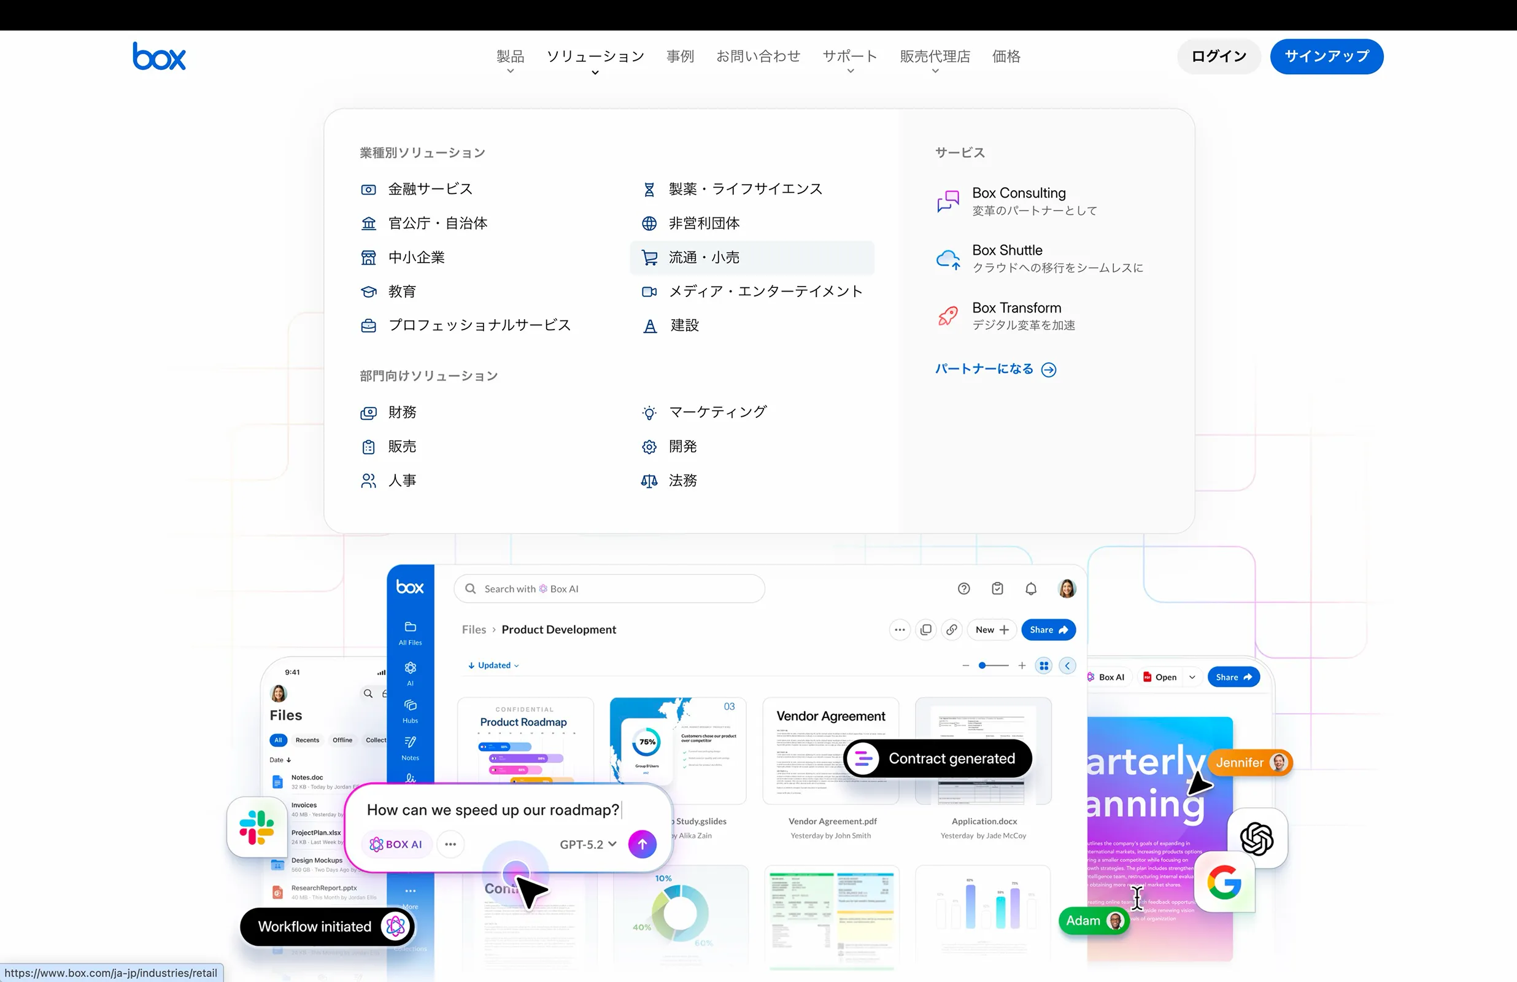Open the Box Shuttle service link
This screenshot has width=1517, height=982.
1040,259
